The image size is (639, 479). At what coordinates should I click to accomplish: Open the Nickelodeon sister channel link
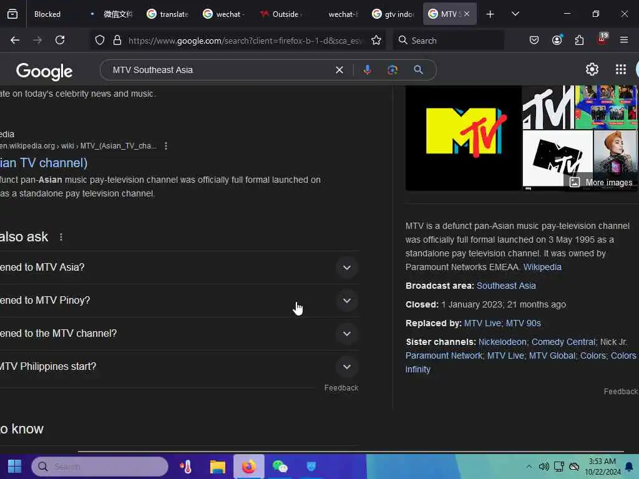click(x=502, y=342)
